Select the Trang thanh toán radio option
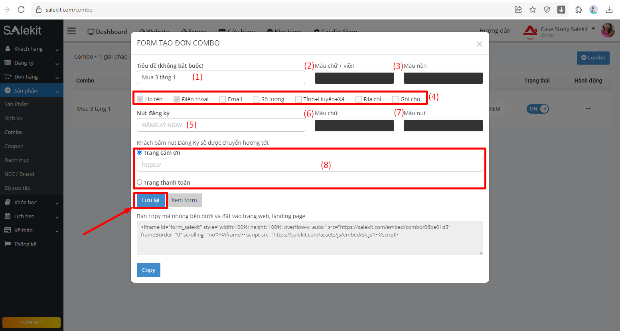 click(139, 182)
